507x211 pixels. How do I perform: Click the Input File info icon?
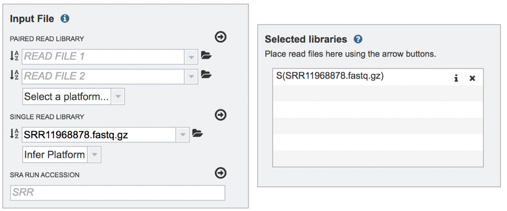pyautogui.click(x=65, y=19)
